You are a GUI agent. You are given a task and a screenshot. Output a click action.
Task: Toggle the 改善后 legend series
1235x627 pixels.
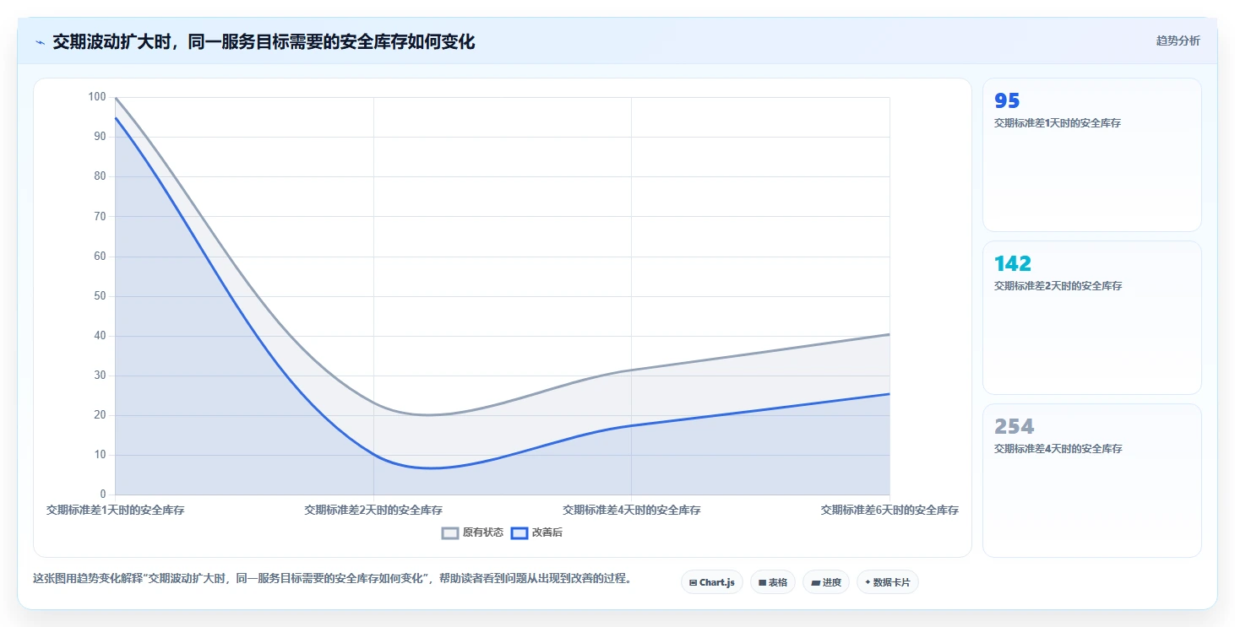(x=537, y=532)
